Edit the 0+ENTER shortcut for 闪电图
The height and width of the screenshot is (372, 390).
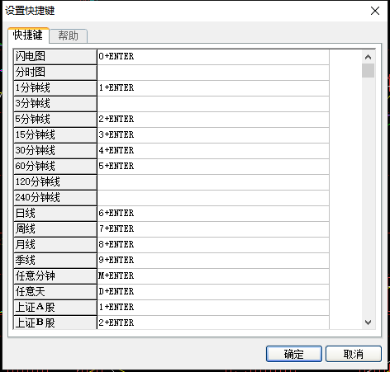pos(213,57)
